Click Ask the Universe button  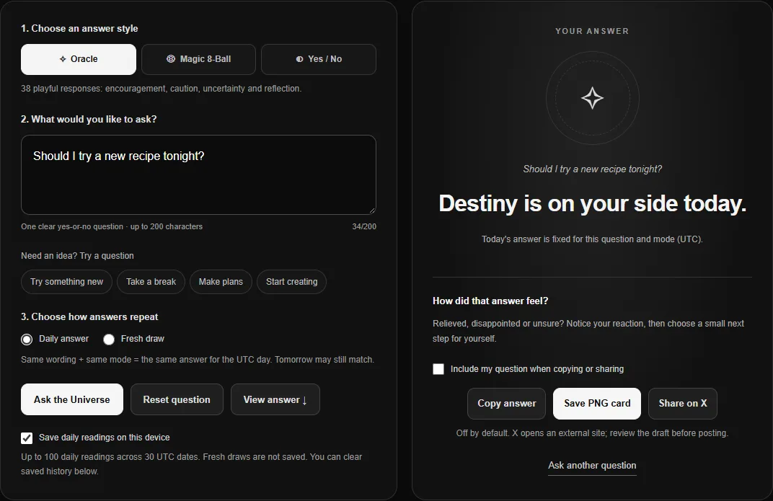[x=72, y=399]
